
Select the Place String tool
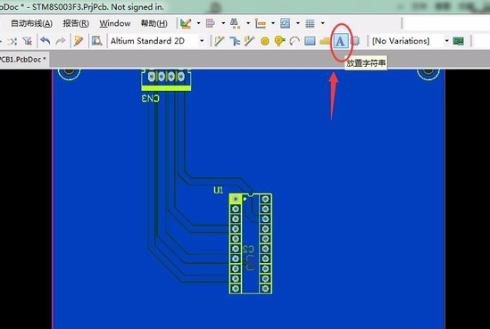pos(340,41)
